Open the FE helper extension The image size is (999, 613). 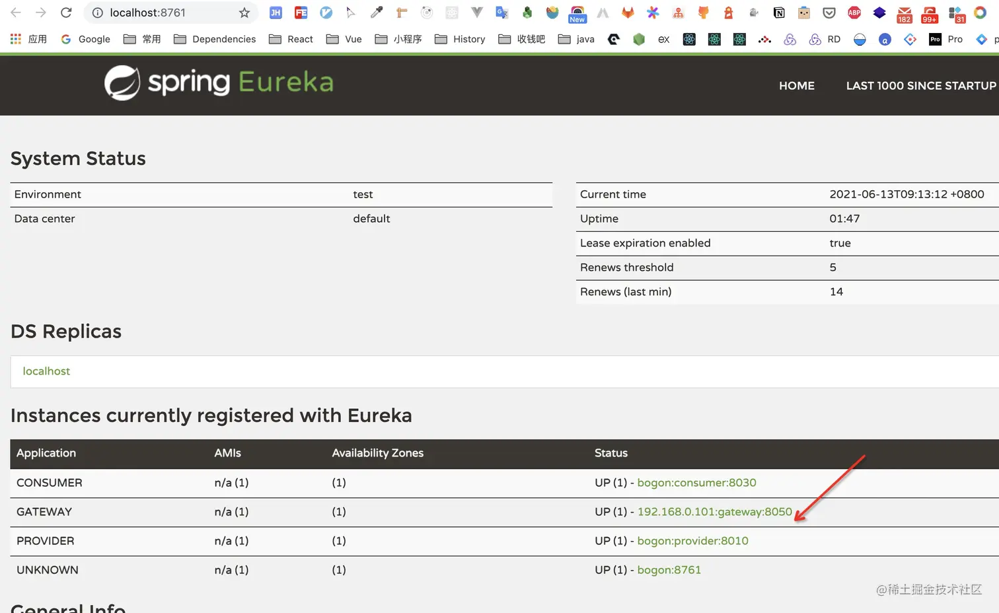coord(301,13)
